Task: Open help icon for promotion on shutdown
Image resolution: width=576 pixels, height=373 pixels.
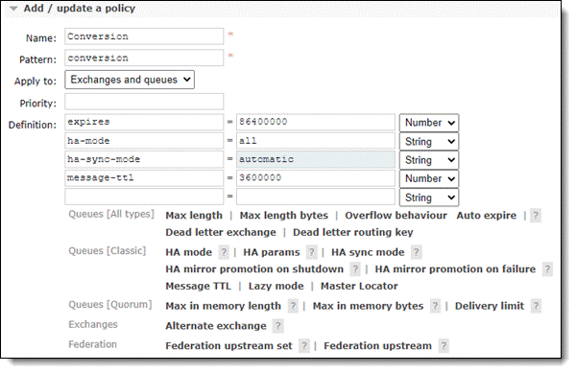Action: [355, 269]
